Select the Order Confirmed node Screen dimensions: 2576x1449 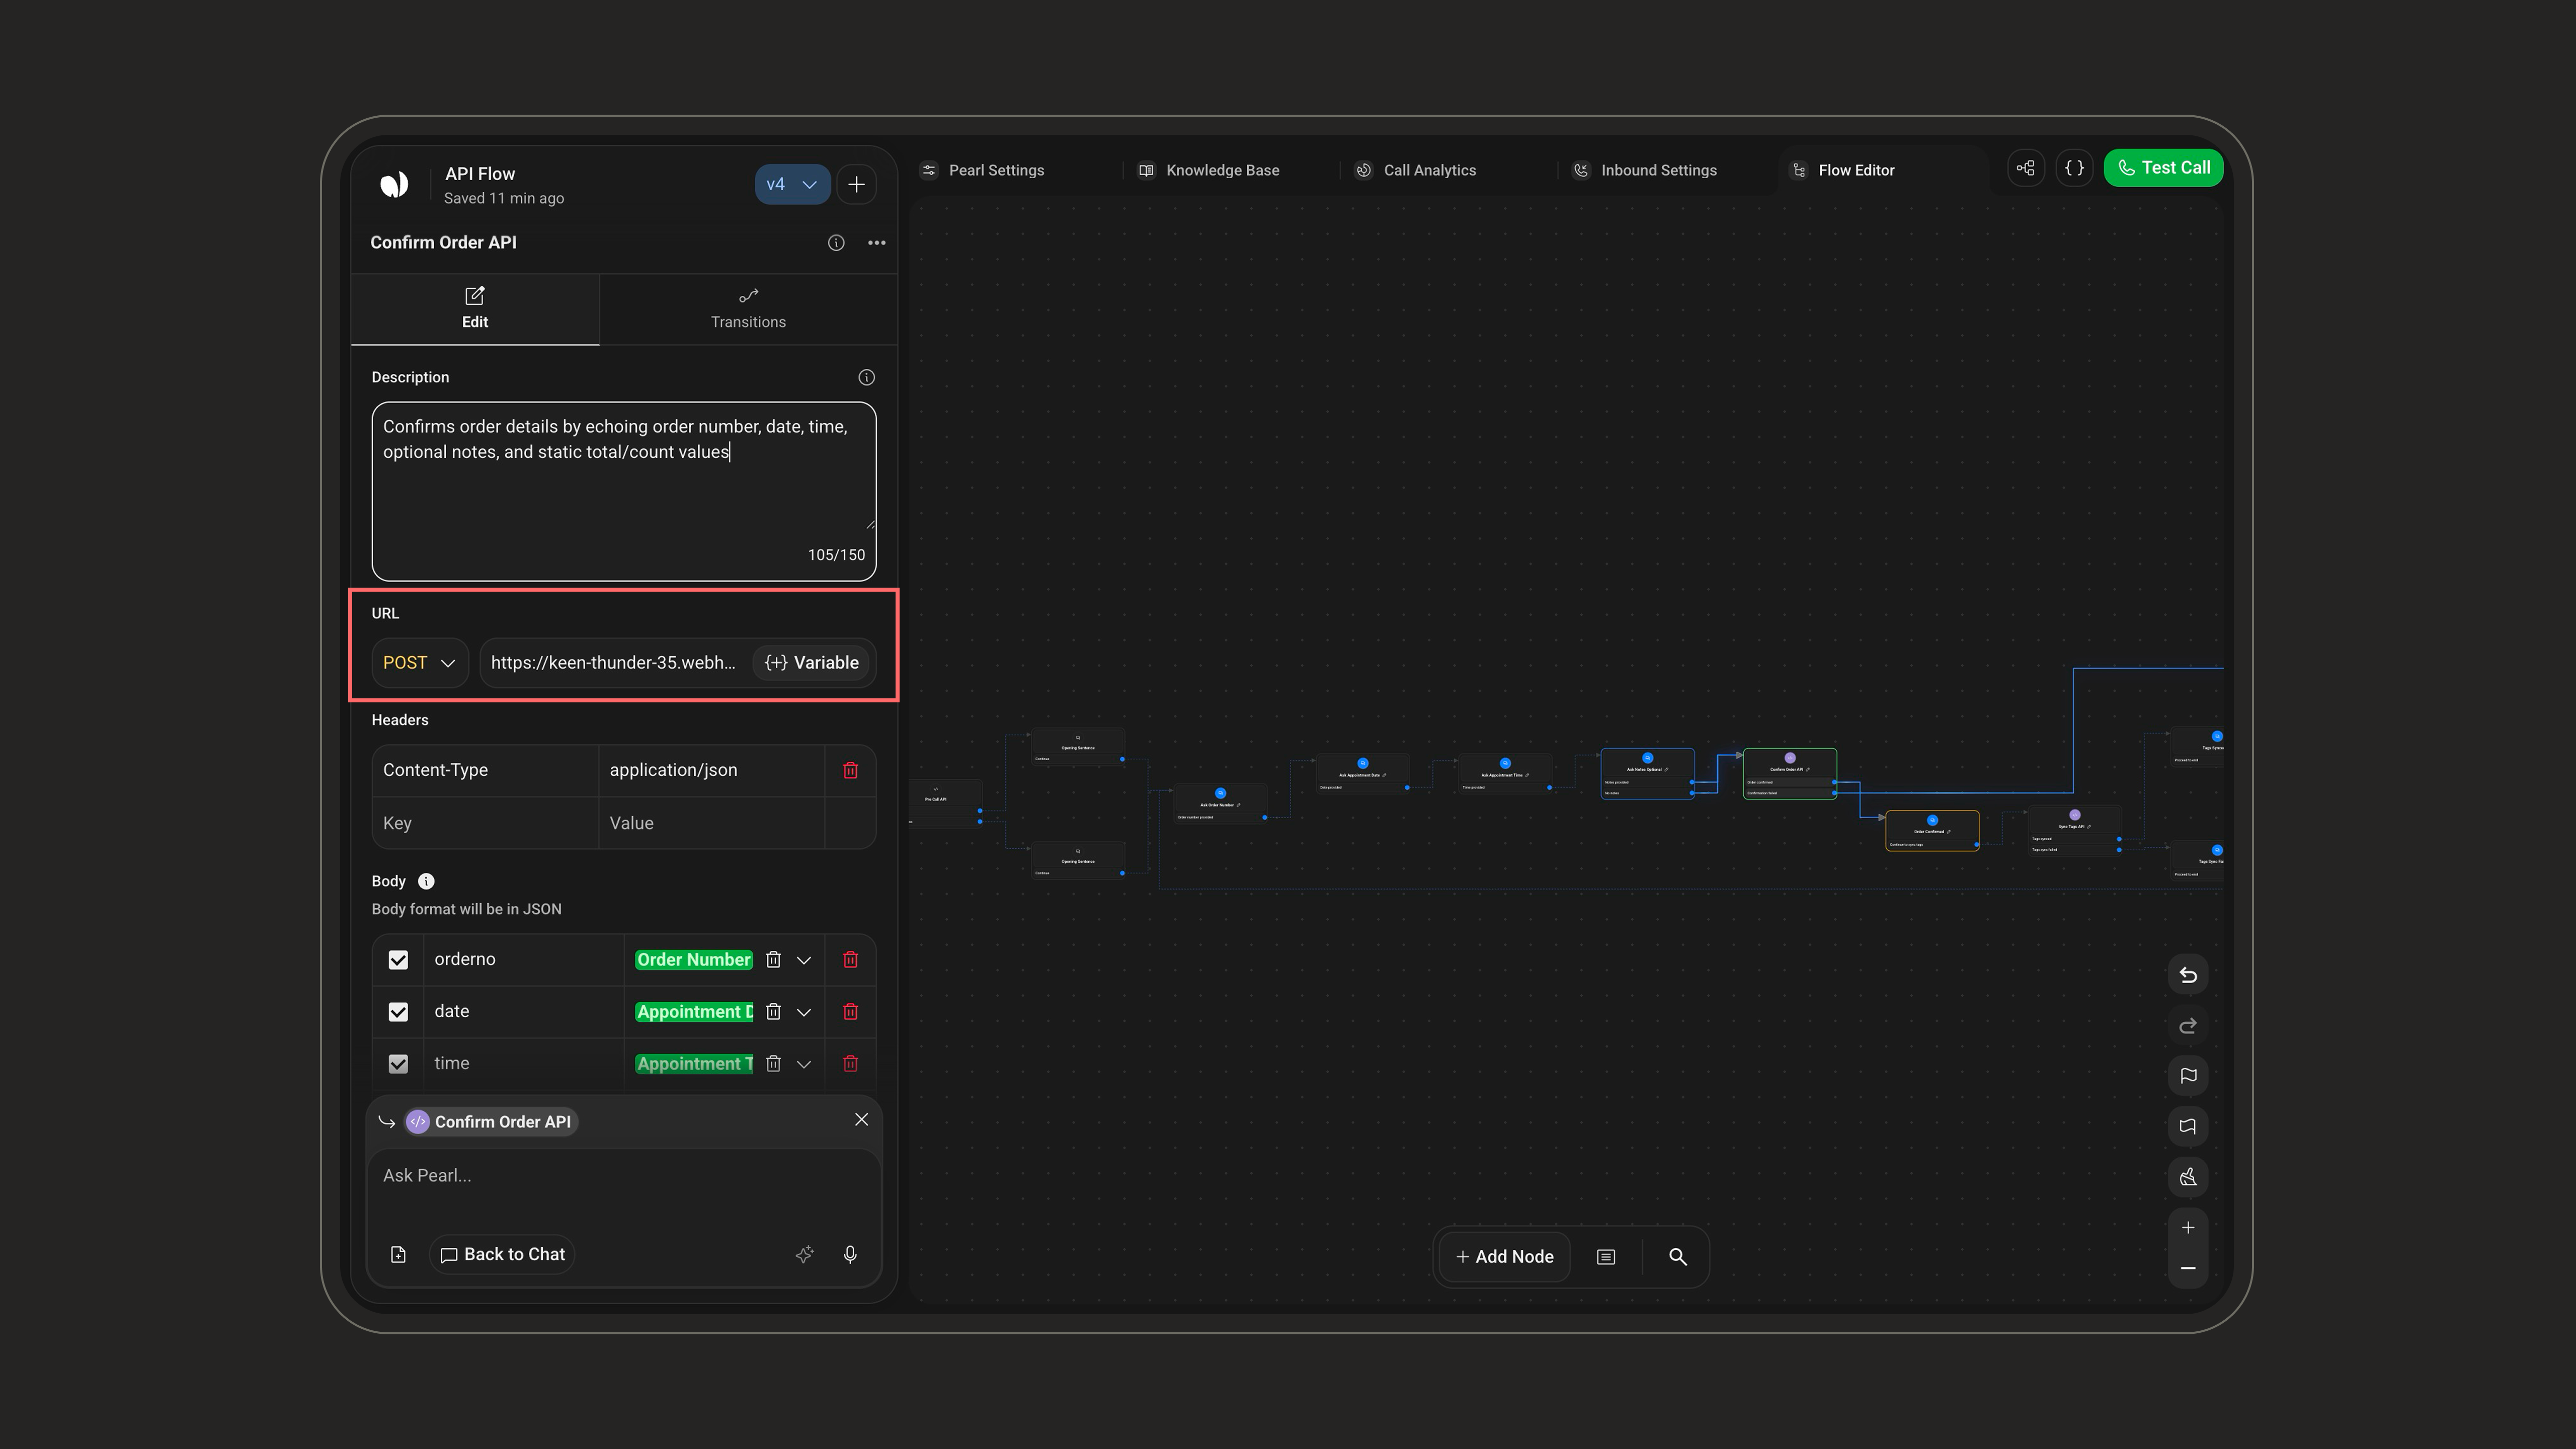click(x=1932, y=831)
